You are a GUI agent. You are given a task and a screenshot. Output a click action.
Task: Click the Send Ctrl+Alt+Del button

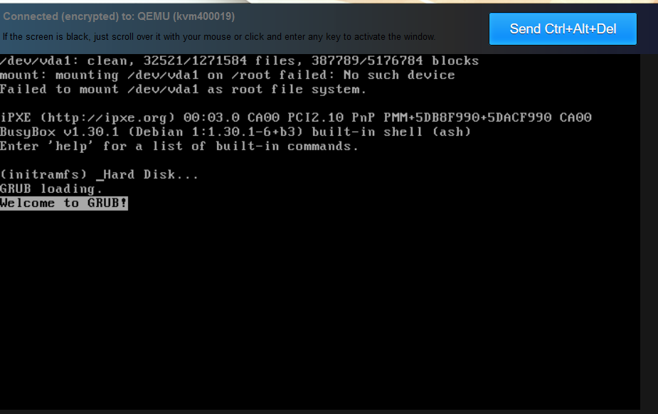click(x=563, y=29)
